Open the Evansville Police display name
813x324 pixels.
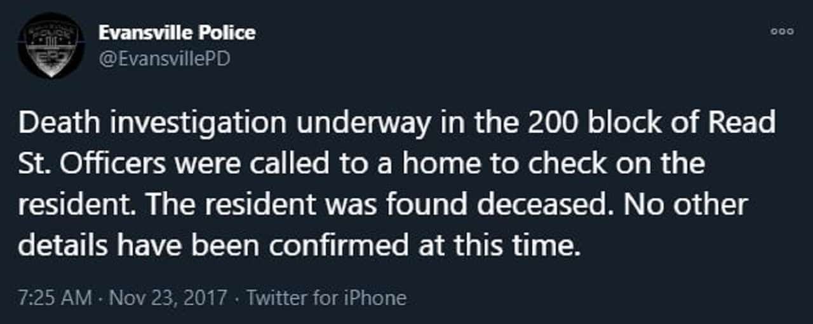coord(177,32)
